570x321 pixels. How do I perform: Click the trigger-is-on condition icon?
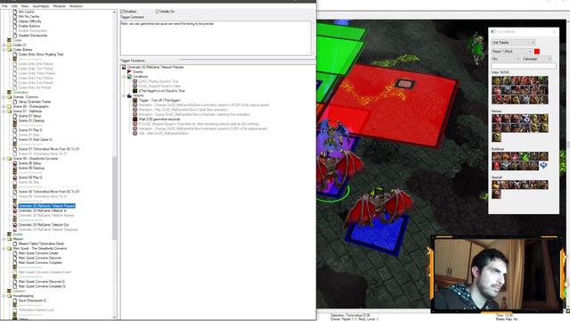[134, 91]
